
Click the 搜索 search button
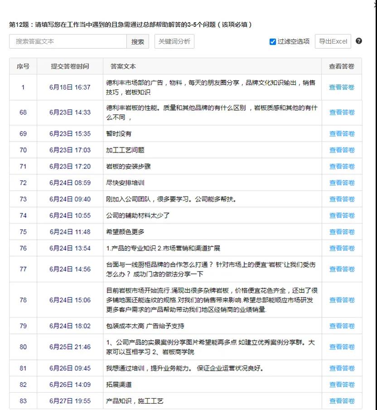pos(138,41)
